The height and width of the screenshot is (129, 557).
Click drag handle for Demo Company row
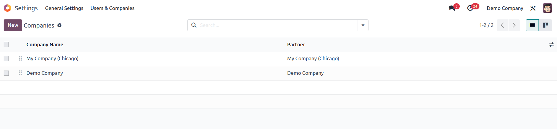pos(20,73)
